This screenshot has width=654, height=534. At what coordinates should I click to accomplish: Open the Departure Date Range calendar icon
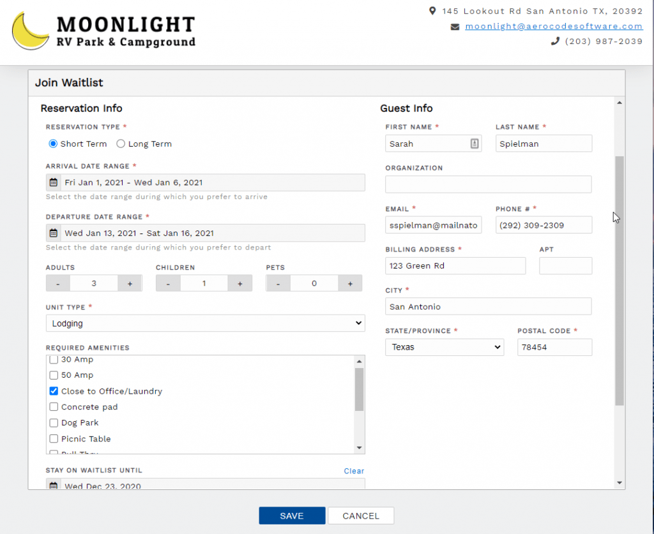(x=54, y=233)
